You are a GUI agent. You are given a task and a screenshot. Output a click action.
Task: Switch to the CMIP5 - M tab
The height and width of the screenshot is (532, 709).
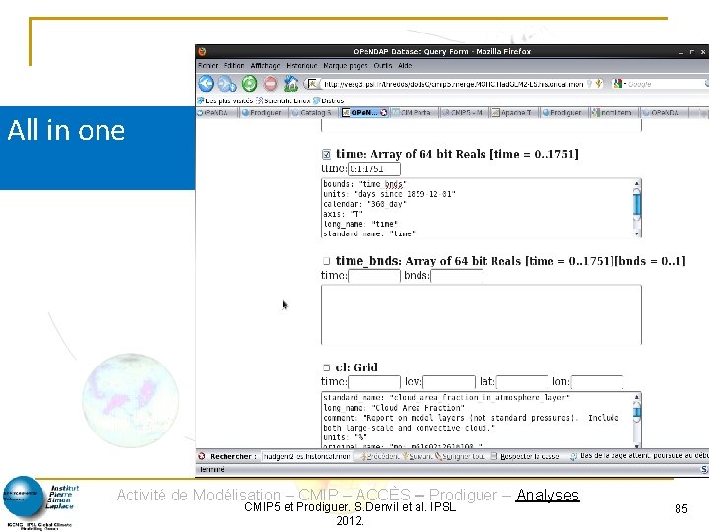pos(463,112)
